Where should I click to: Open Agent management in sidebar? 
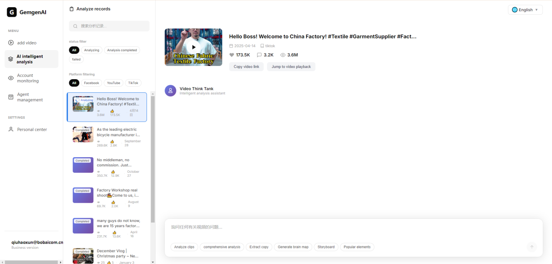(30, 97)
